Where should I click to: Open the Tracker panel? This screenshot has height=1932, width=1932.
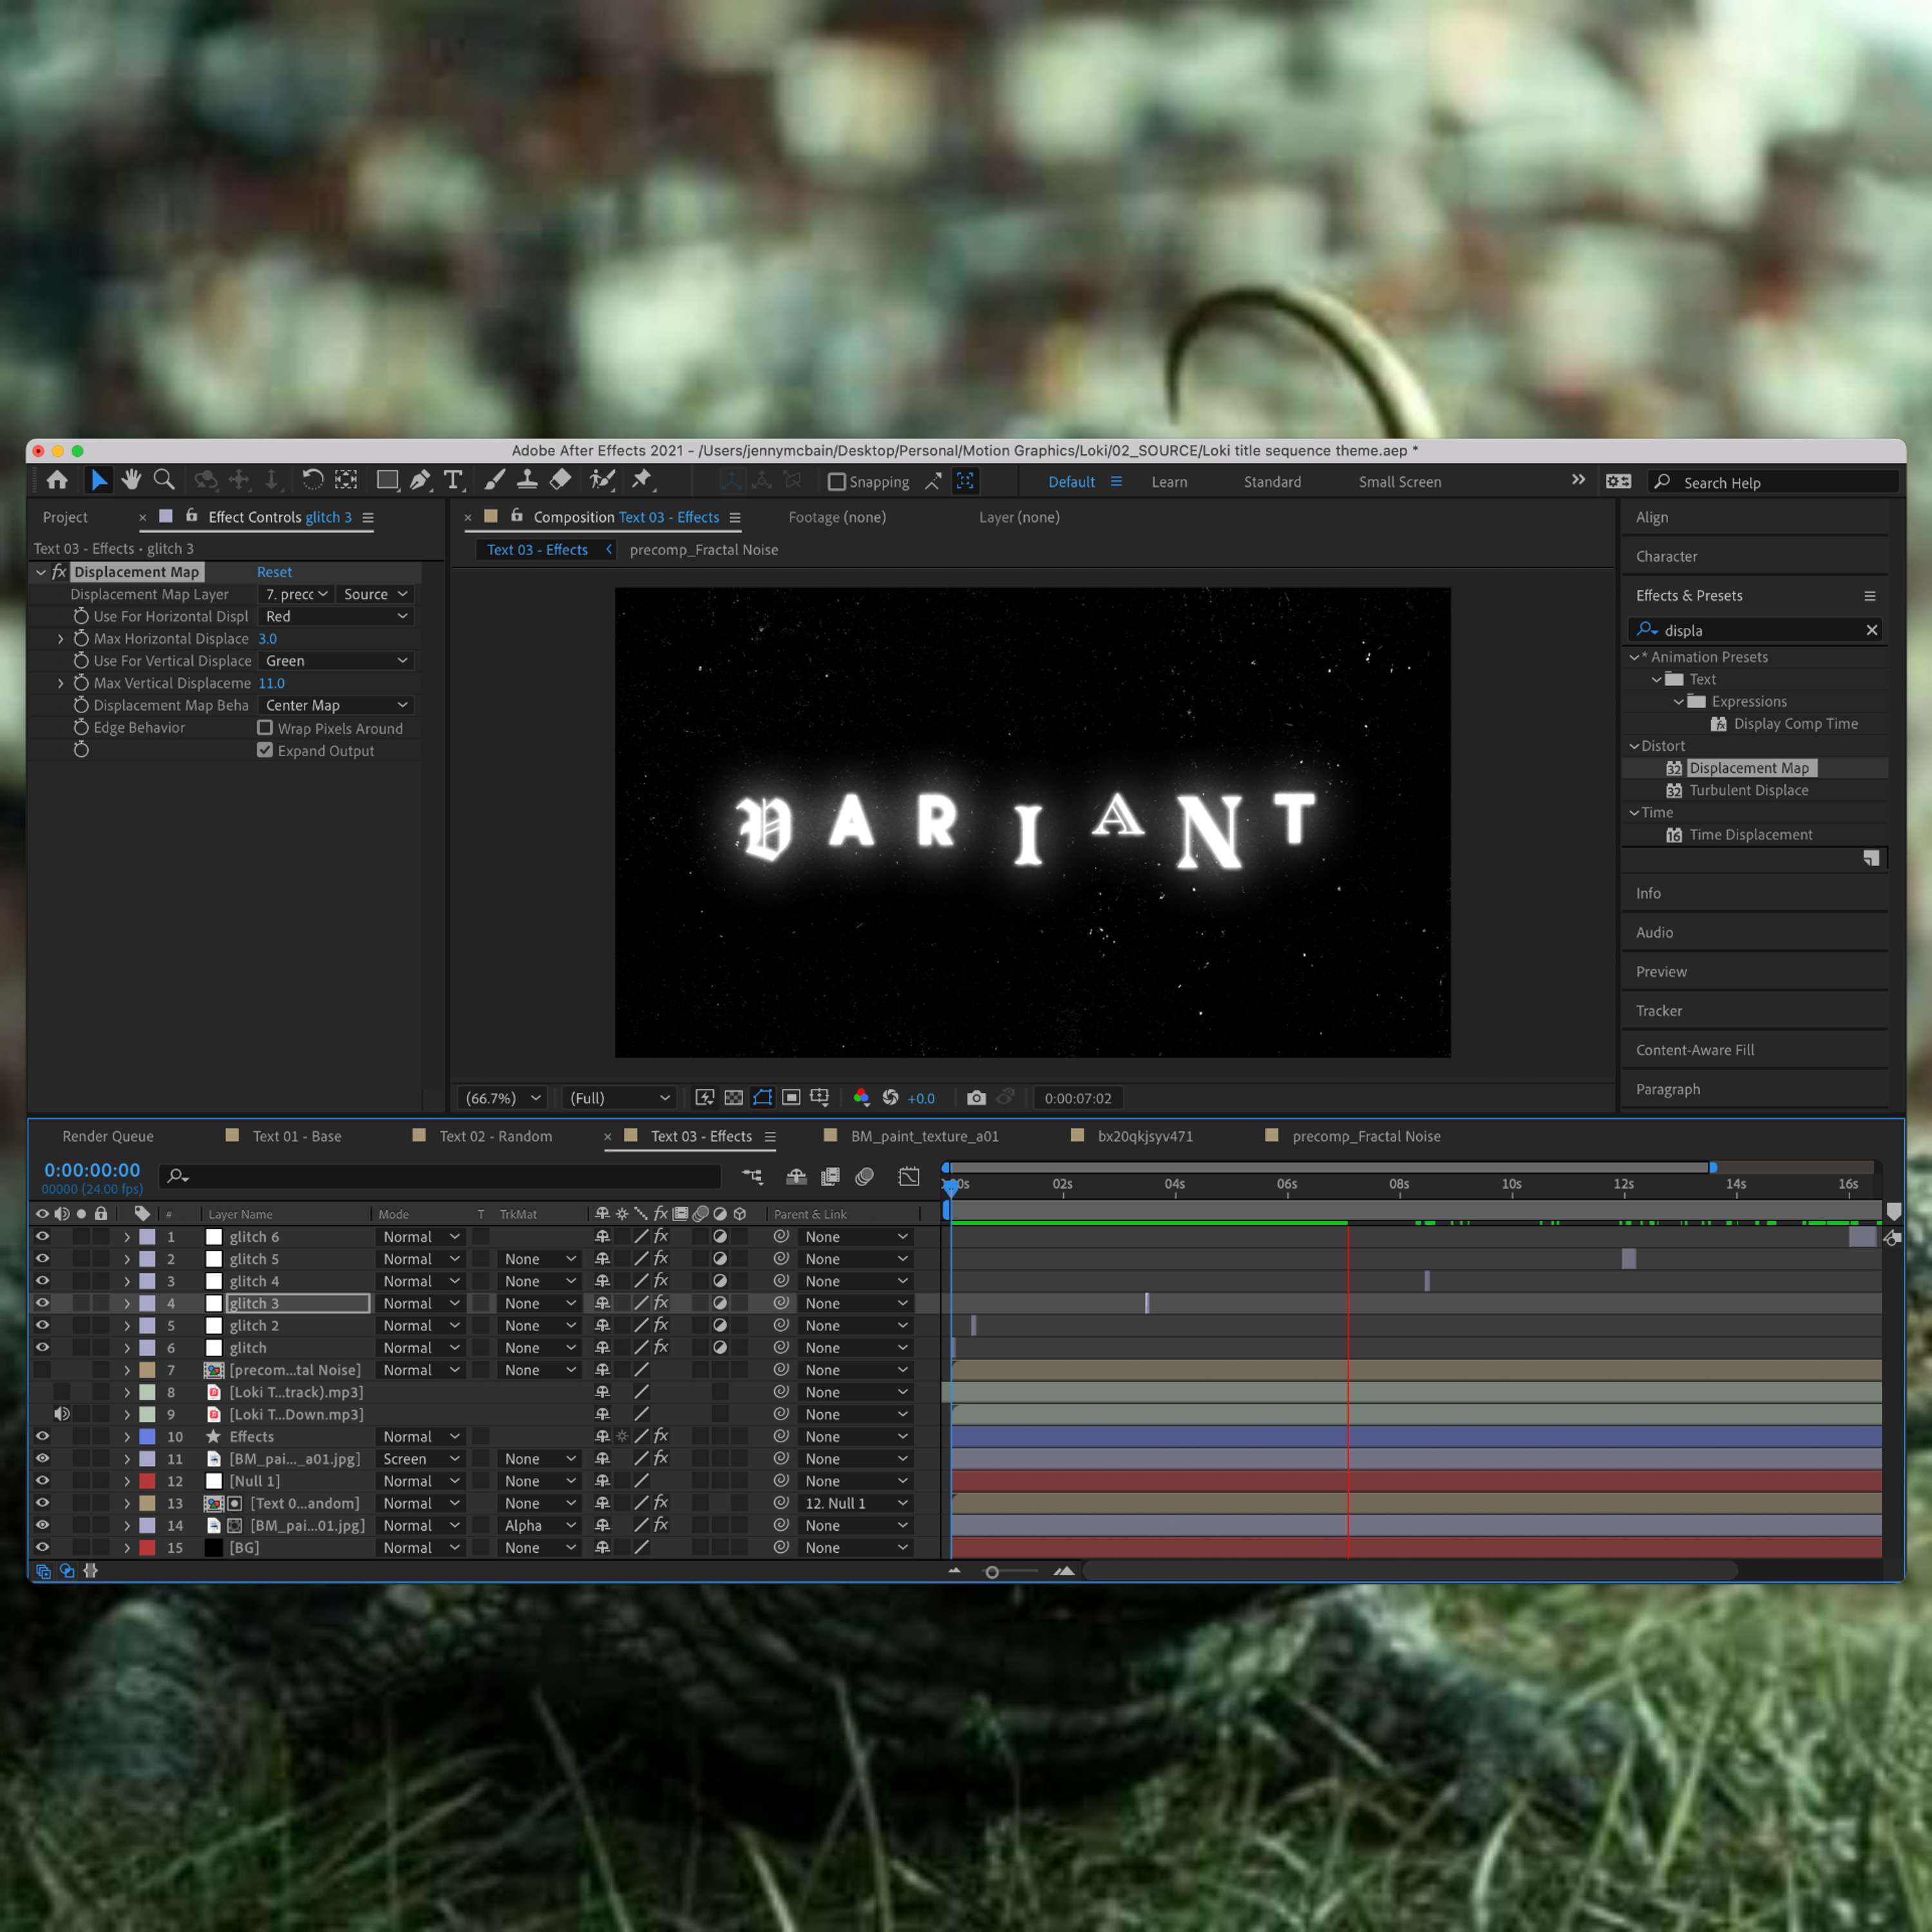tap(1659, 1011)
